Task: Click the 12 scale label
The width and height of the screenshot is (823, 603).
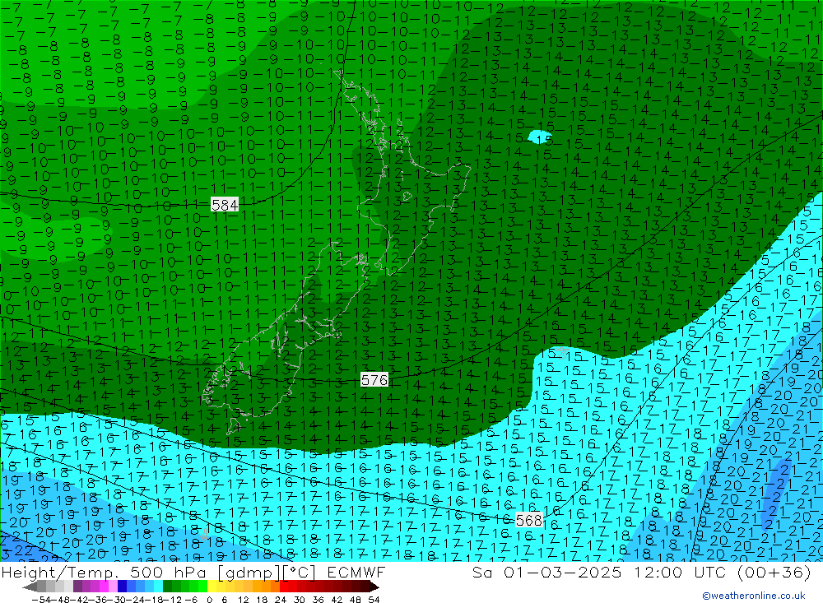Action: pyautogui.click(x=243, y=600)
